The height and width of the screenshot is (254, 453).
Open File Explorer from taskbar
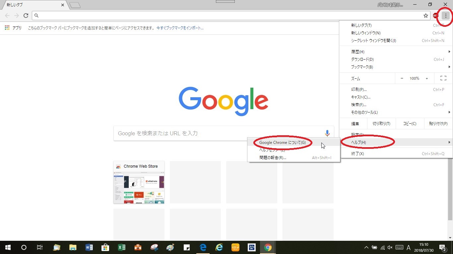[73, 247]
